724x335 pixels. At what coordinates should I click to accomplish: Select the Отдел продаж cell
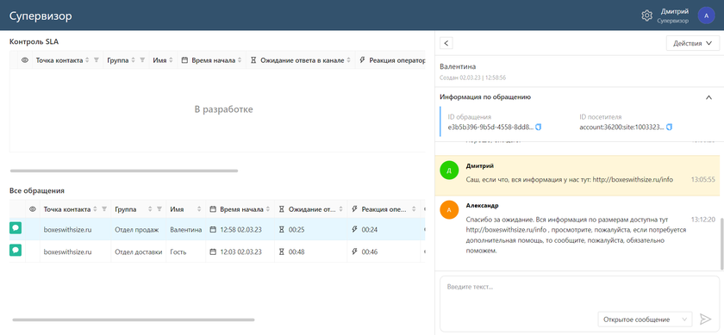[139, 229]
